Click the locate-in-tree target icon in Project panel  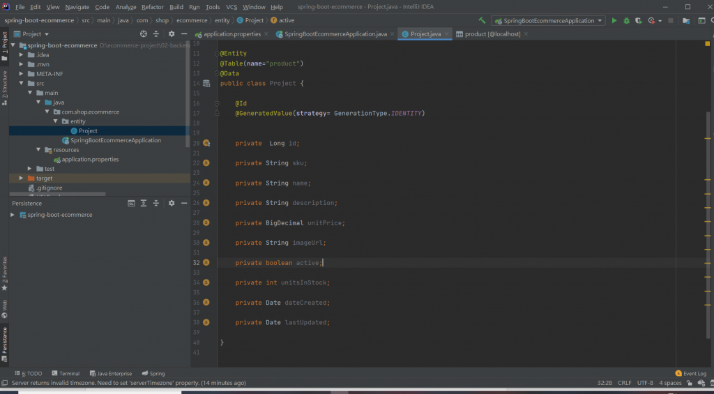pyautogui.click(x=144, y=33)
